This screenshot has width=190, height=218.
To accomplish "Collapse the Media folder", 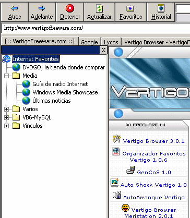I will [6, 76].
